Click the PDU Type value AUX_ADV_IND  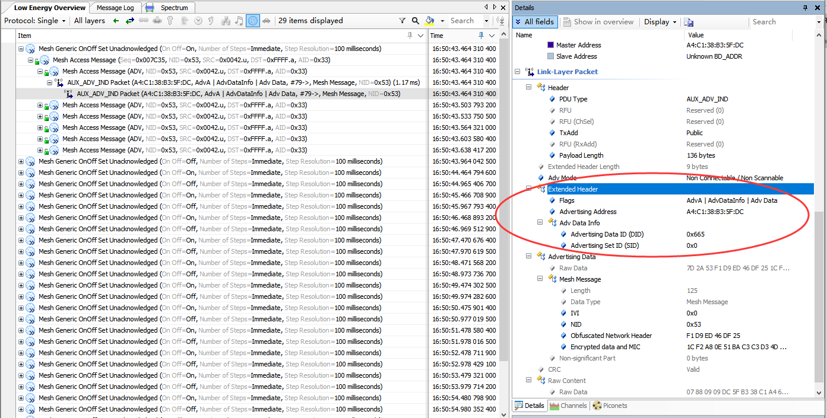click(x=707, y=99)
